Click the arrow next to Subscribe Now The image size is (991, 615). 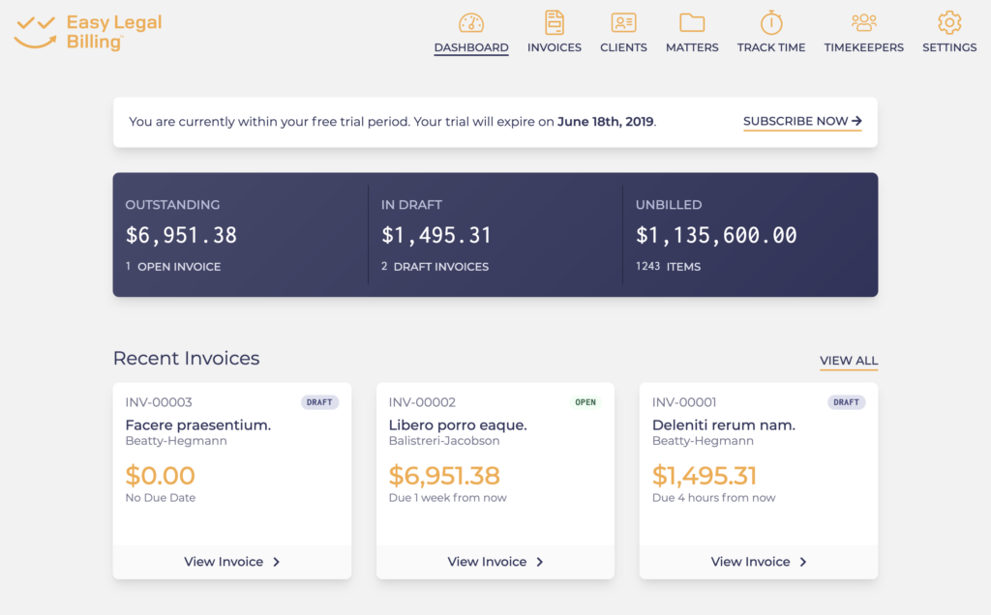coord(857,120)
